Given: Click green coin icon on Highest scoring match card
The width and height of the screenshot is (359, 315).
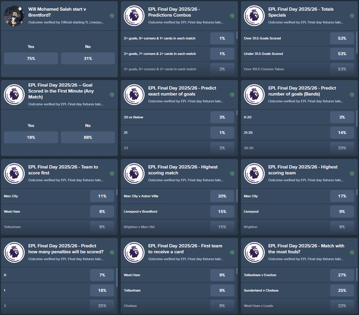Looking at the screenshot, I should coord(232,173).
